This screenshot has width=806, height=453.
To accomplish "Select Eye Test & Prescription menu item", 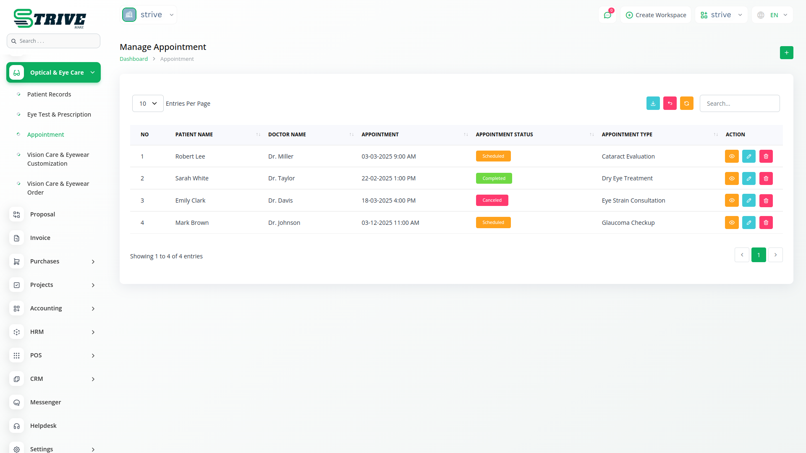I will (x=59, y=115).
